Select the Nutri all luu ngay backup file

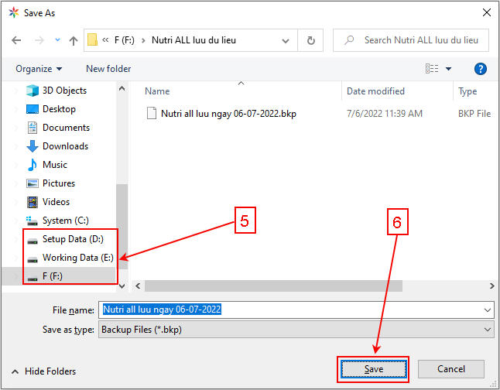228,114
